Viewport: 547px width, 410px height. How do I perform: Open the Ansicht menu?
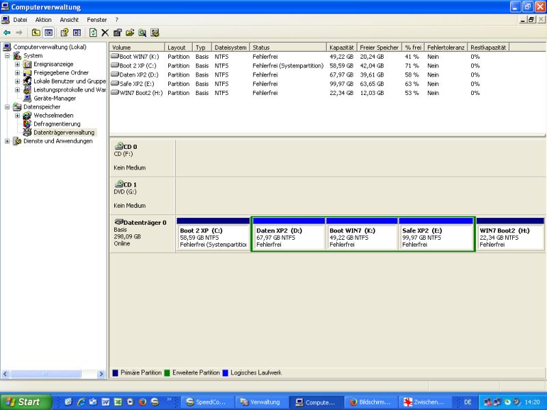(69, 20)
